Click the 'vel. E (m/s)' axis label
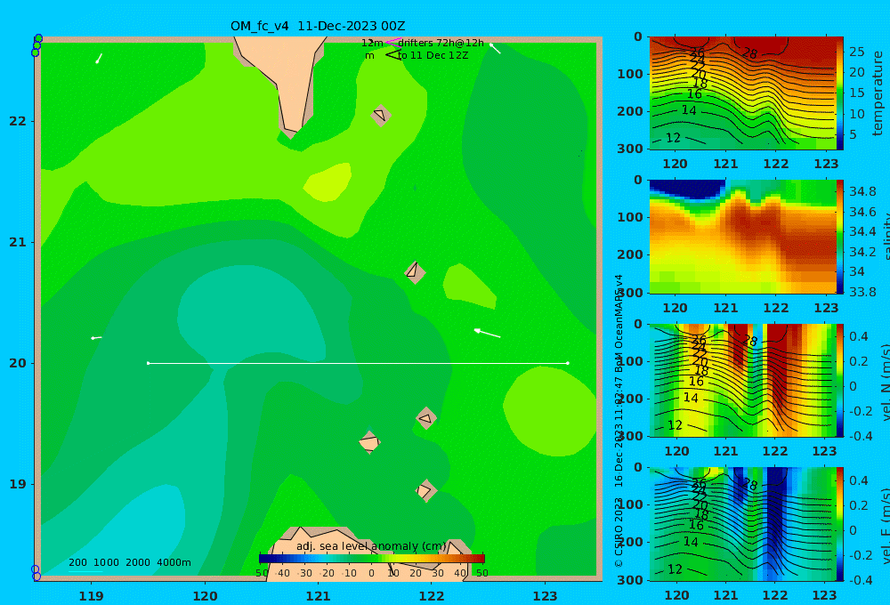Screen dimensions: 890x605 pyautogui.click(x=886, y=525)
